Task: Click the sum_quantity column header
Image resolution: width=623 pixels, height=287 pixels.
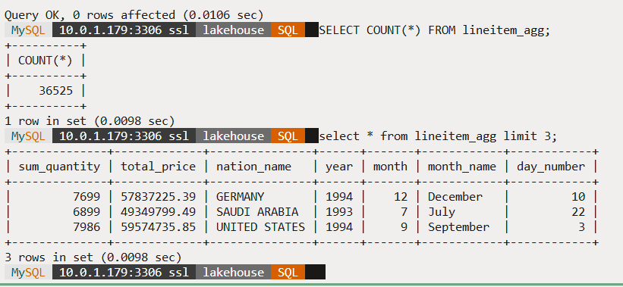Action: (x=59, y=167)
